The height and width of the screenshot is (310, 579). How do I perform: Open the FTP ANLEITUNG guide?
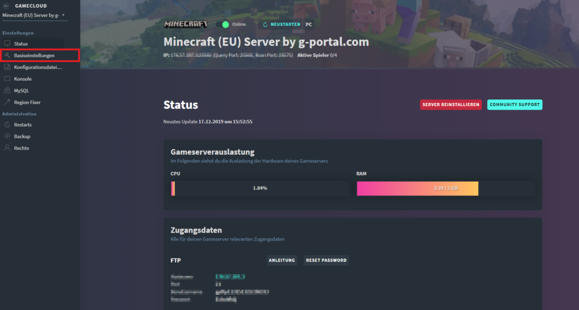pos(282,260)
